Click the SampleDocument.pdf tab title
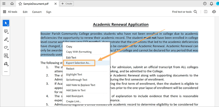Screen dimensions: 219x107 (x=36, y=4)
